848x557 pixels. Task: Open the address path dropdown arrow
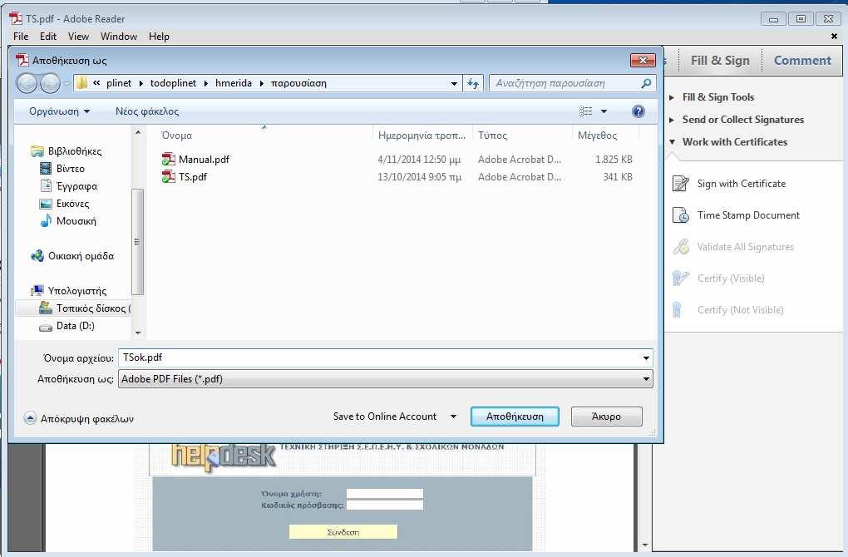point(454,83)
